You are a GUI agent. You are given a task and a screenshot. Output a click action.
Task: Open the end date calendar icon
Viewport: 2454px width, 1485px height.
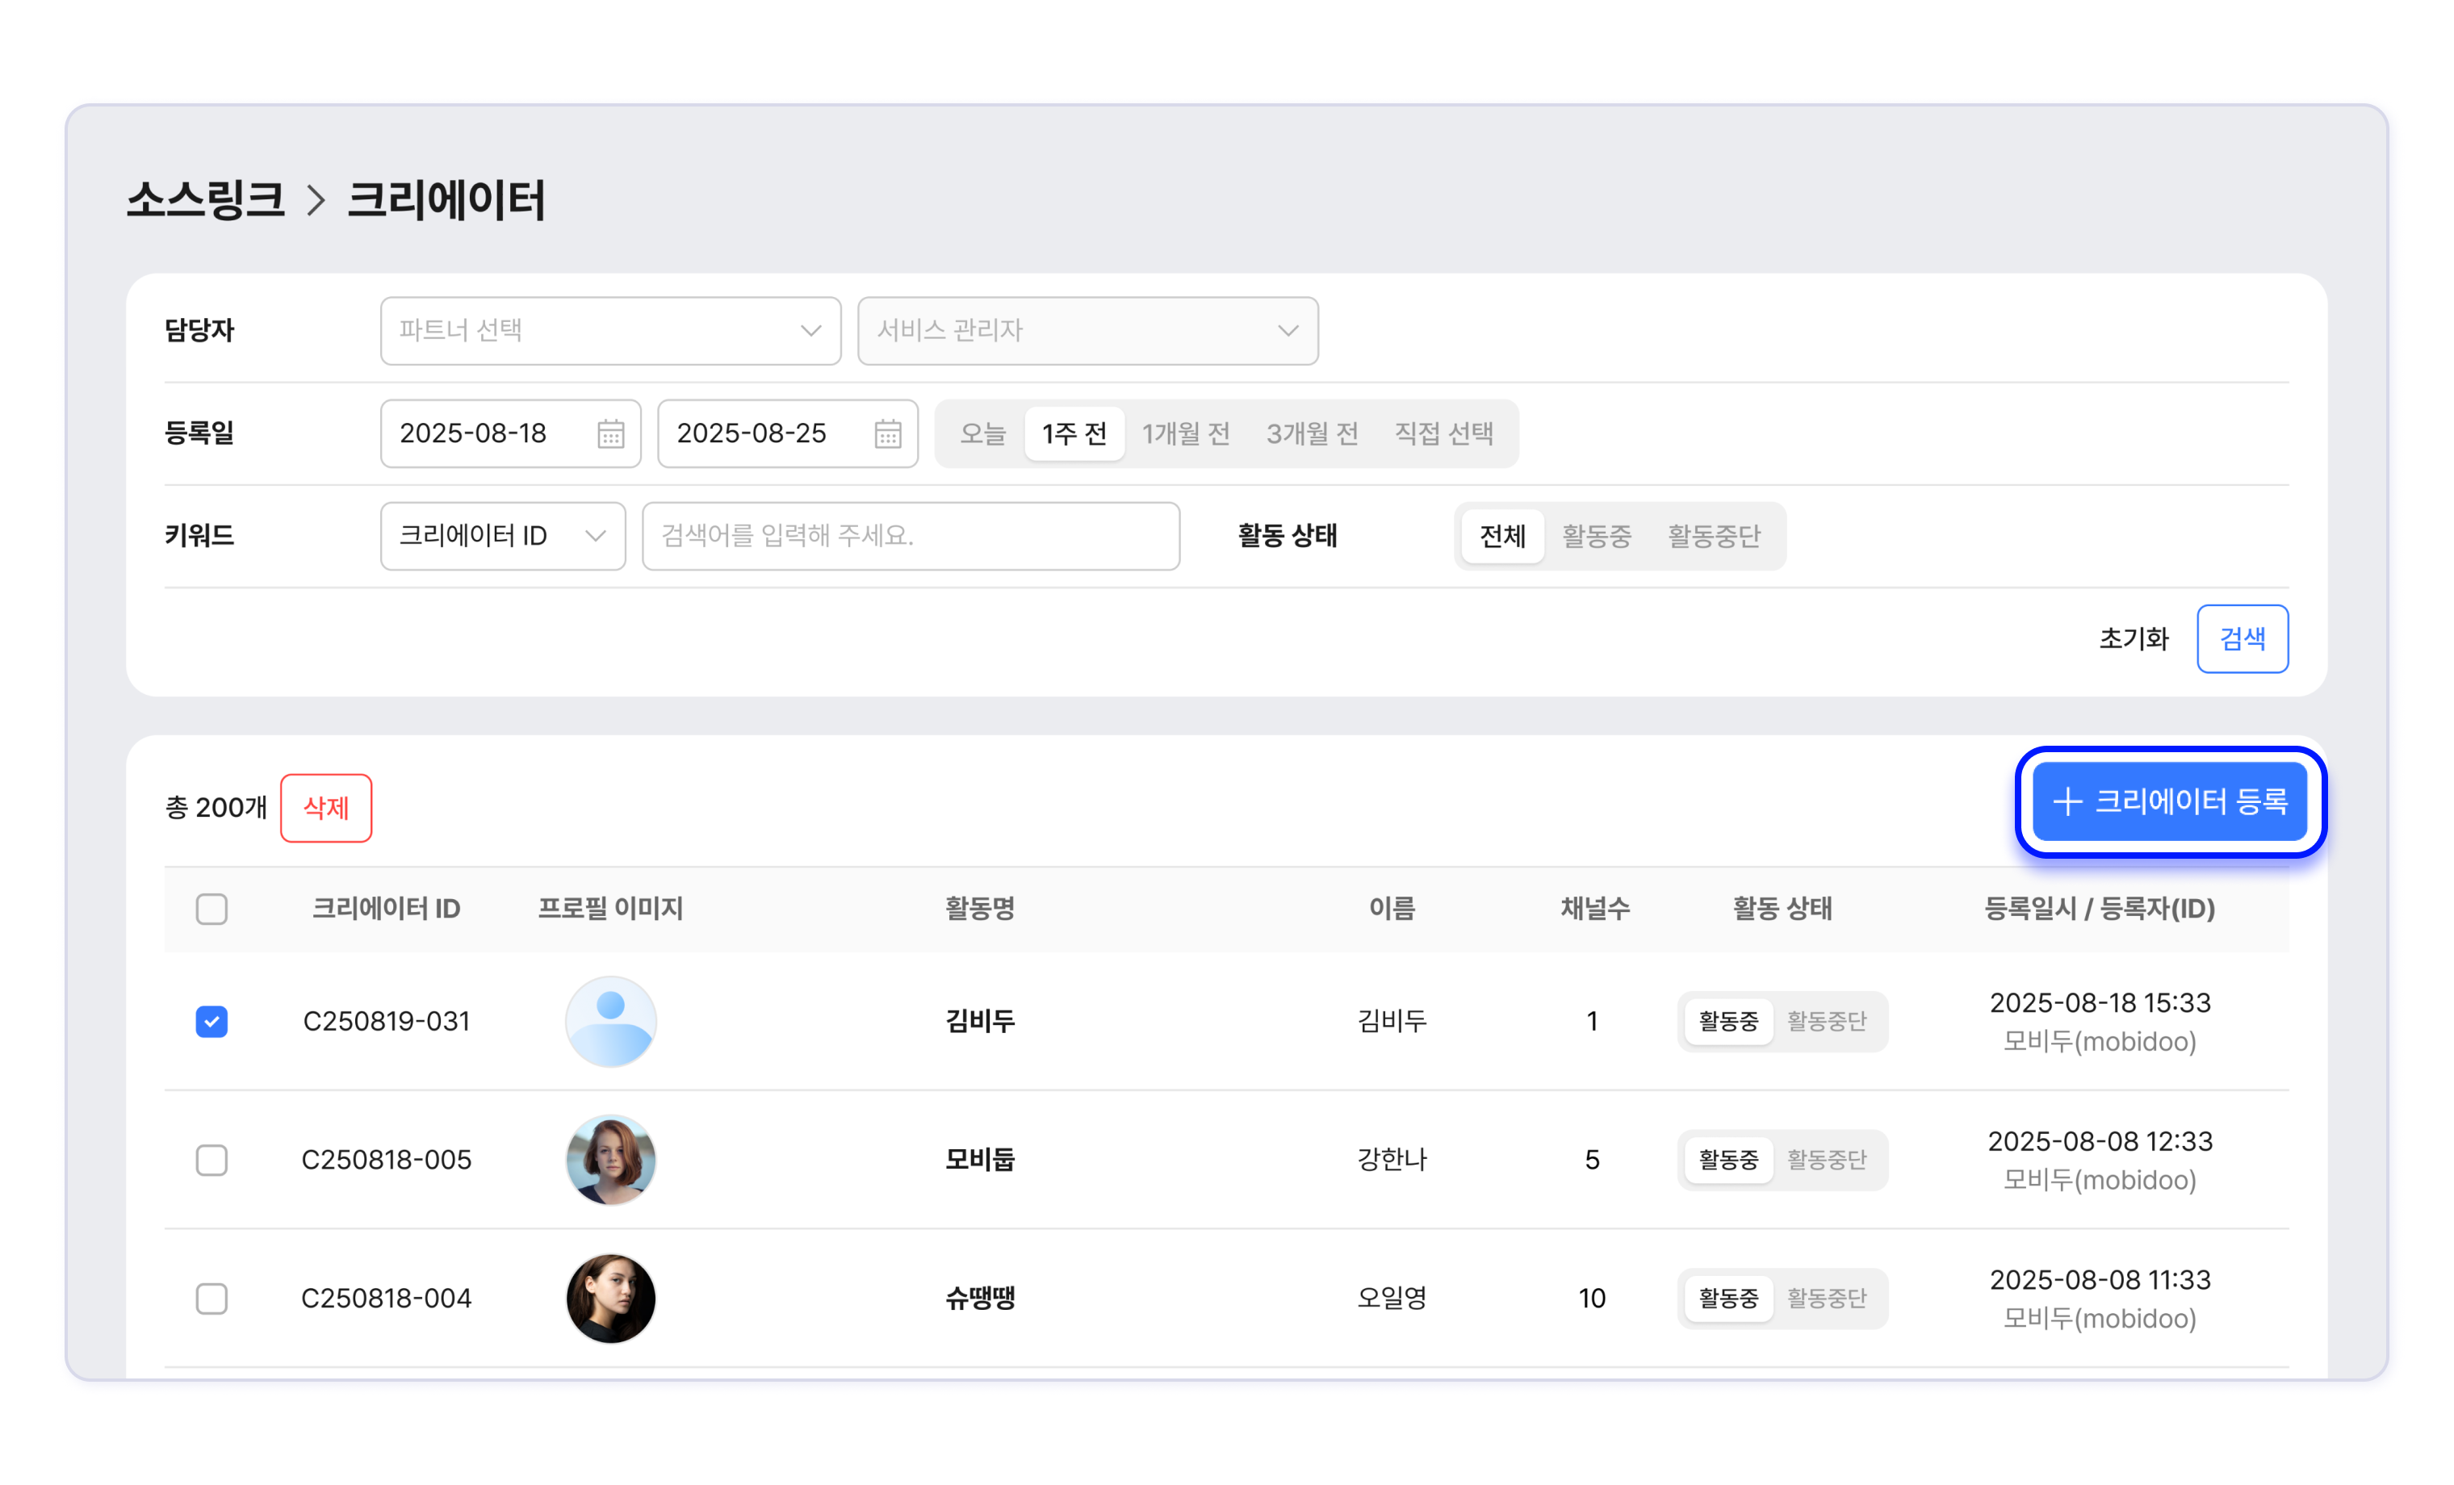pyautogui.click(x=887, y=434)
